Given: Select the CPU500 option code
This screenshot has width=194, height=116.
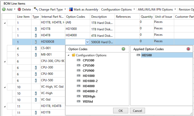Looking at the screenshot, I should 89,65.
